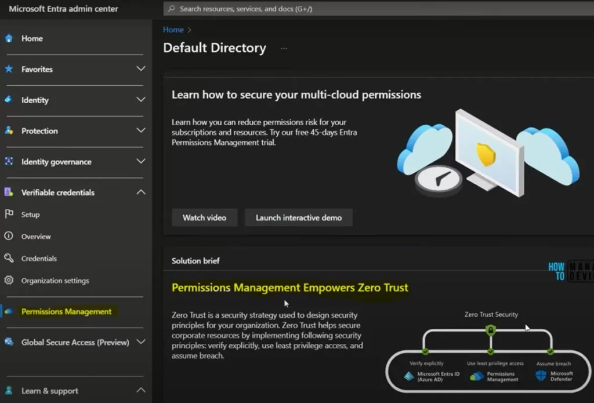Click the Zero Trust Security diagram
Image resolution: width=594 pixels, height=403 pixels.
[x=488, y=351]
